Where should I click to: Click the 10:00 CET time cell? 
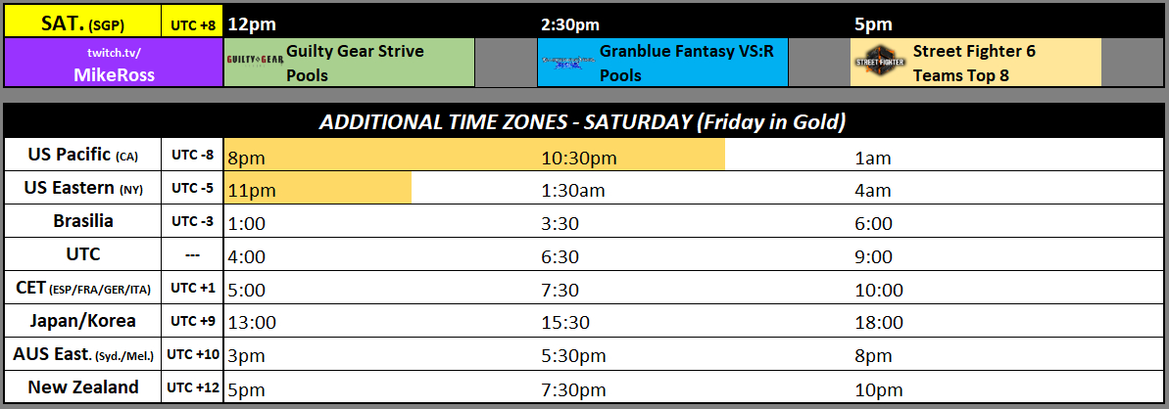(x=879, y=290)
